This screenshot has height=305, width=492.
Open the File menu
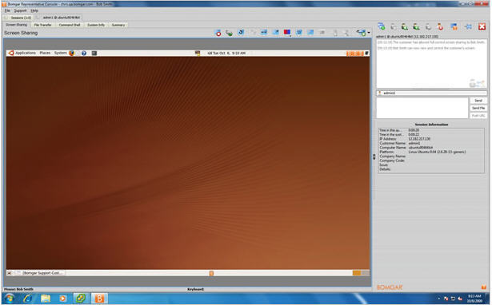tap(7, 10)
